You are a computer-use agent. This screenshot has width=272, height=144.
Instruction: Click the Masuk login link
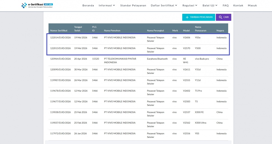(x=252, y=5)
